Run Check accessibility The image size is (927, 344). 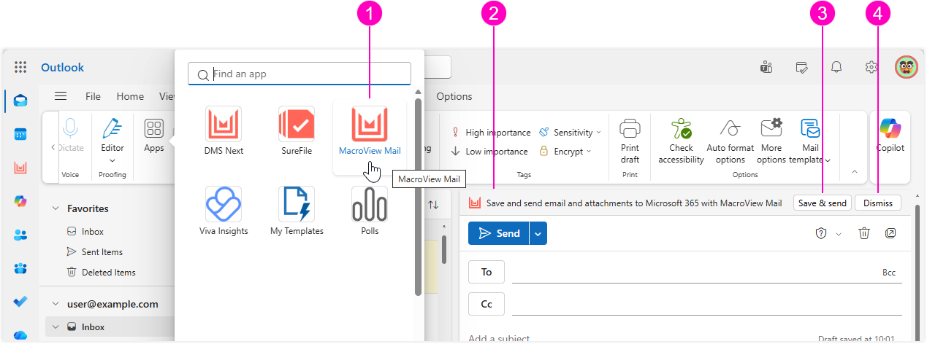[681, 141]
